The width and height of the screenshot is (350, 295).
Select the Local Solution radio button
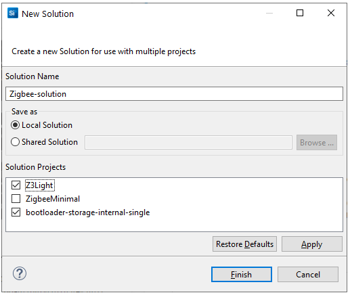point(16,125)
